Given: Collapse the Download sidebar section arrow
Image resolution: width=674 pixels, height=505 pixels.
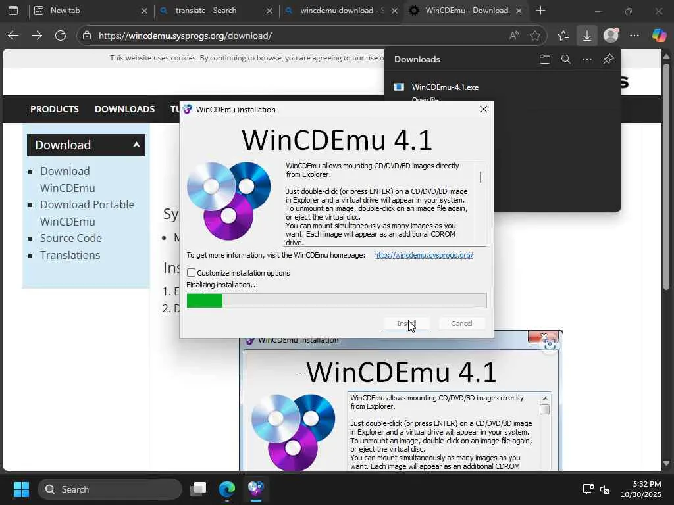Looking at the screenshot, I should (136, 145).
